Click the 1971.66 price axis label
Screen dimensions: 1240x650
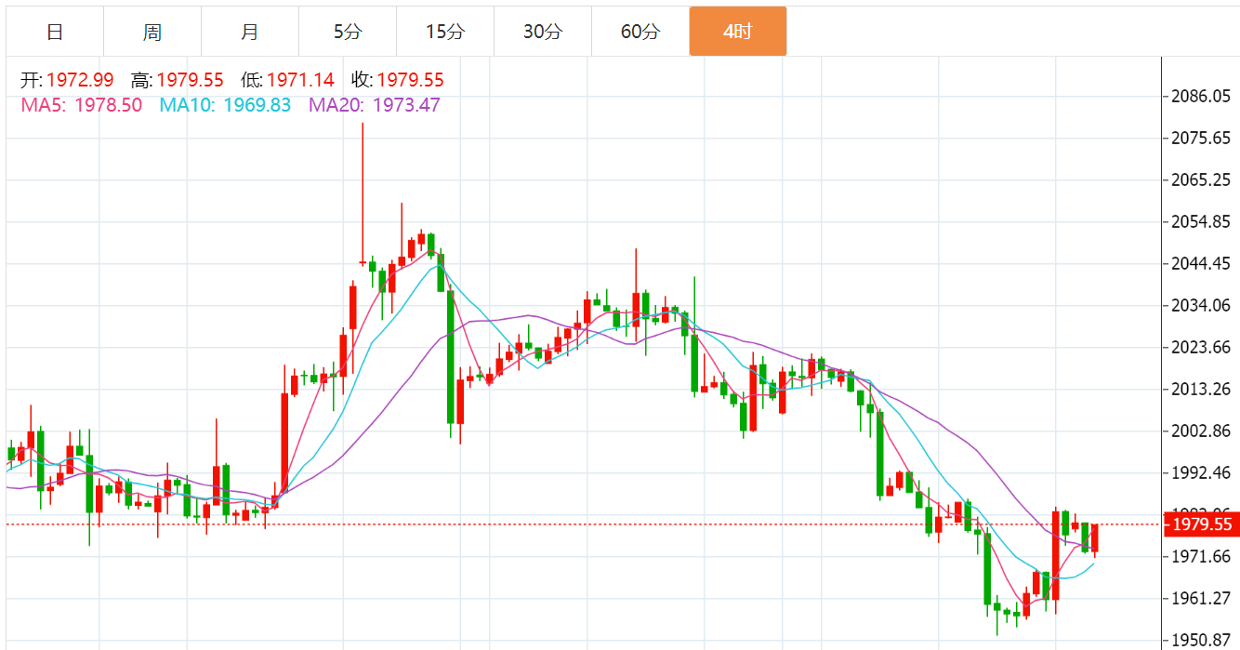click(1202, 557)
